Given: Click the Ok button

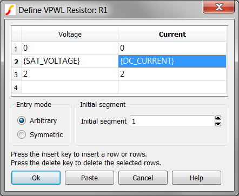Looking at the screenshot, I should tap(36, 178).
